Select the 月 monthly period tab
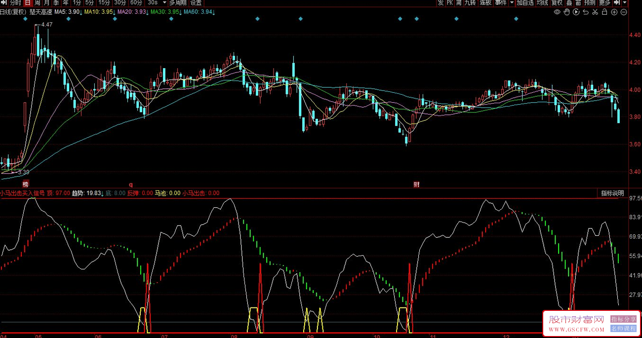Screen dimensions: 642x338 pos(46,2)
